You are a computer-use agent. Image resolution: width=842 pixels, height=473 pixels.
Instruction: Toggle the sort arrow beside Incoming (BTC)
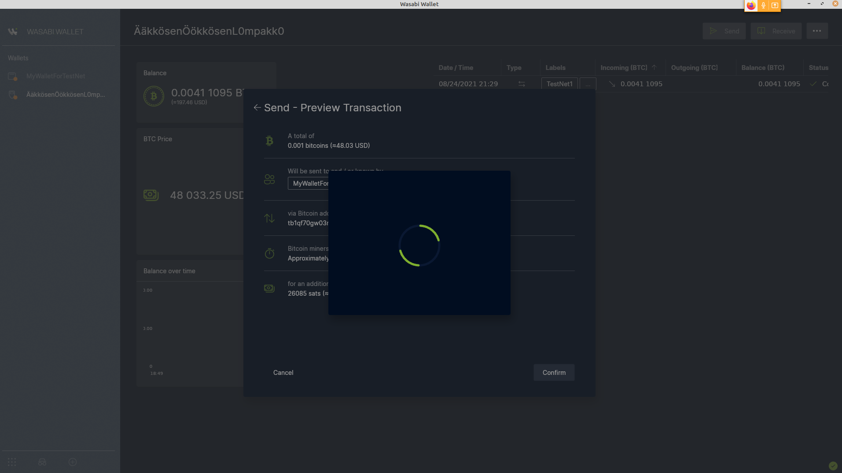[654, 67]
